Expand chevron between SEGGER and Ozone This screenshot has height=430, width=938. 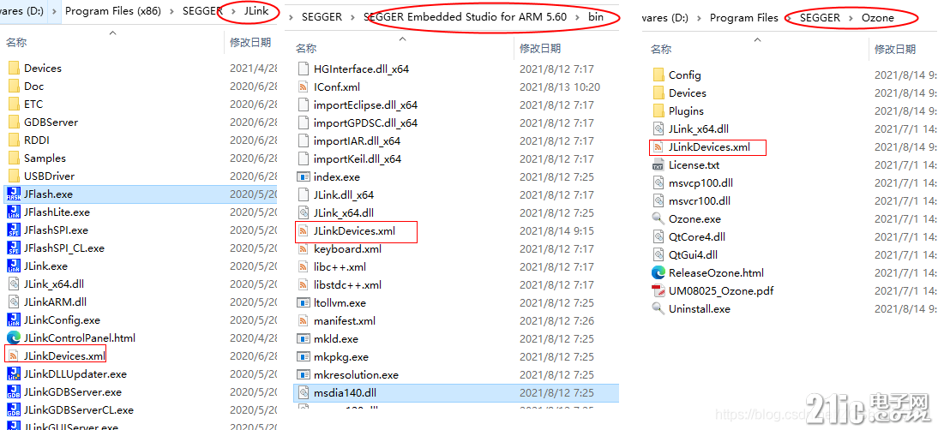click(850, 18)
